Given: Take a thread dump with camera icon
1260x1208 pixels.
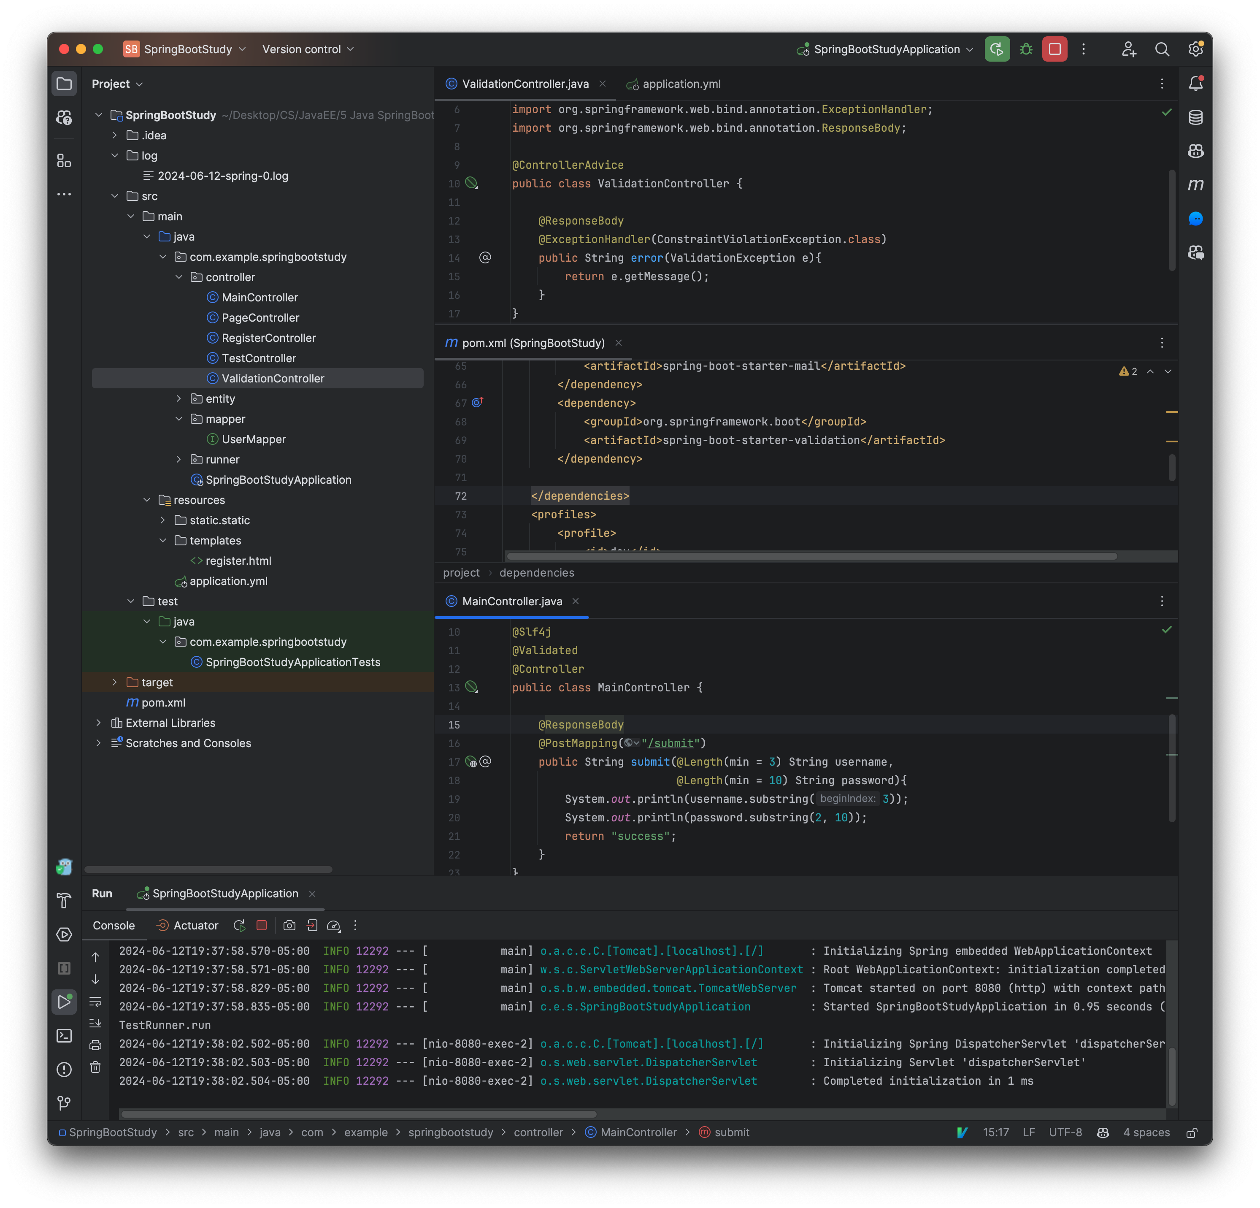Looking at the screenshot, I should (289, 926).
